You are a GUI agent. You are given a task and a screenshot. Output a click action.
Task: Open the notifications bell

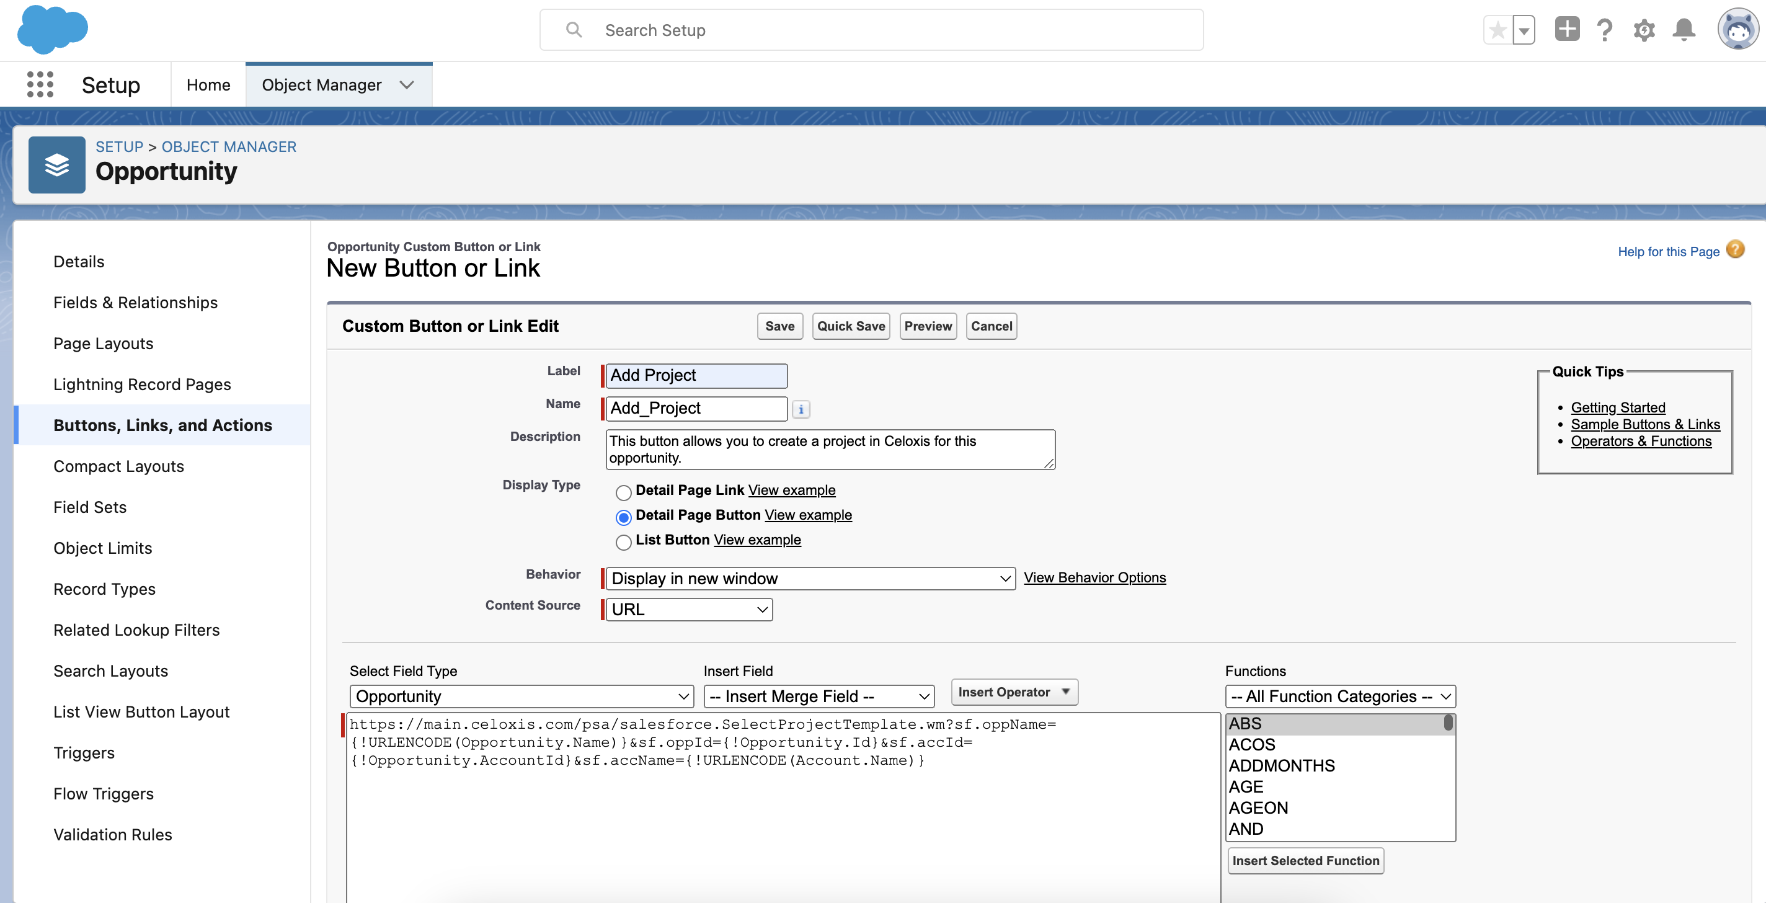click(x=1684, y=30)
